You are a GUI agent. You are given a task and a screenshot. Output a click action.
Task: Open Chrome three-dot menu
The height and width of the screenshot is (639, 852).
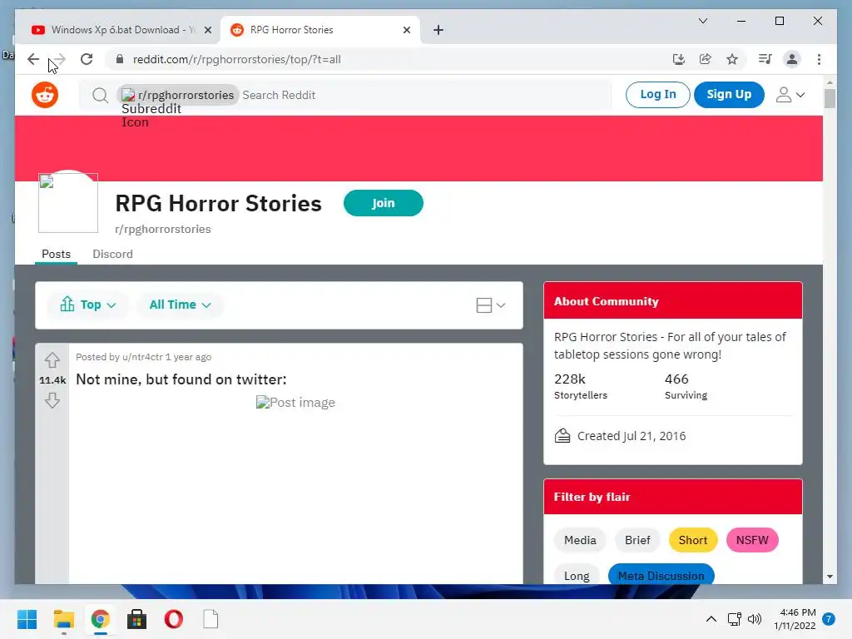819,59
